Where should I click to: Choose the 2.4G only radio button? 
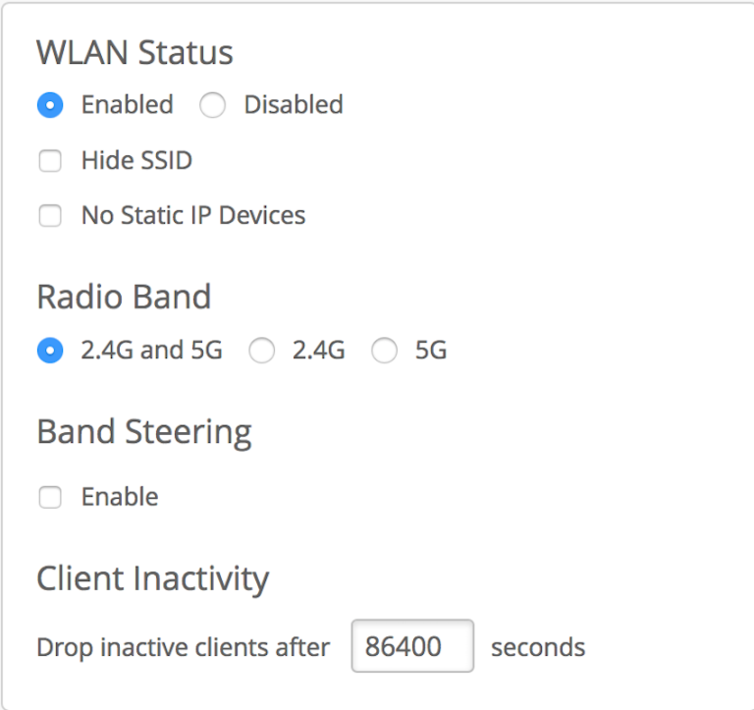click(261, 351)
